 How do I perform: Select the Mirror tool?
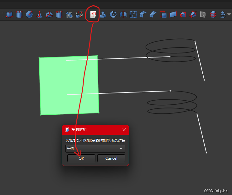click(123, 15)
